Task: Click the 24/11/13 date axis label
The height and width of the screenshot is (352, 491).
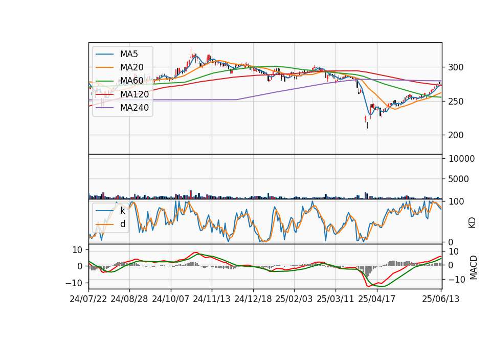Action: click(212, 299)
